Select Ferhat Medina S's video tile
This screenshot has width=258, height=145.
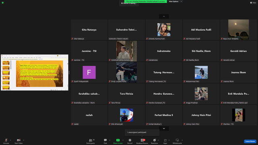click(164, 115)
